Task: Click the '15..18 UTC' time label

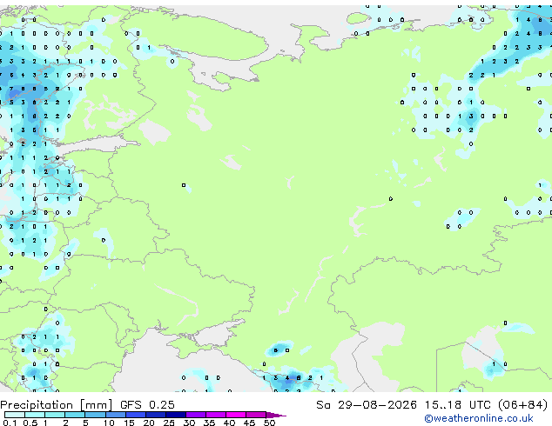Action: pyautogui.click(x=458, y=404)
